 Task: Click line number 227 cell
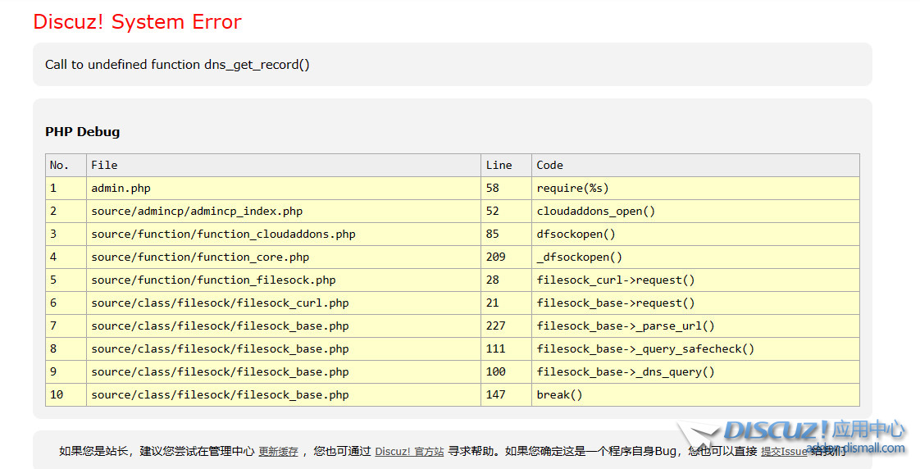[496, 326]
